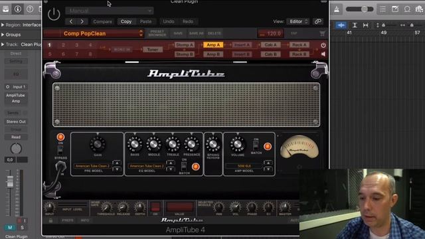This screenshot has height=239, width=425.
Task: Open the PRE MODEL name selector
Action: (92, 166)
